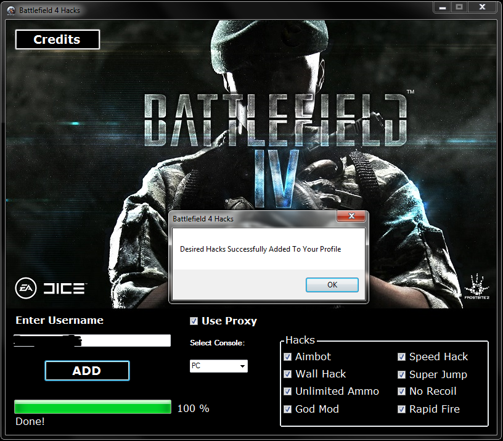Toggle the Wall Hack checkbox

pos(288,374)
